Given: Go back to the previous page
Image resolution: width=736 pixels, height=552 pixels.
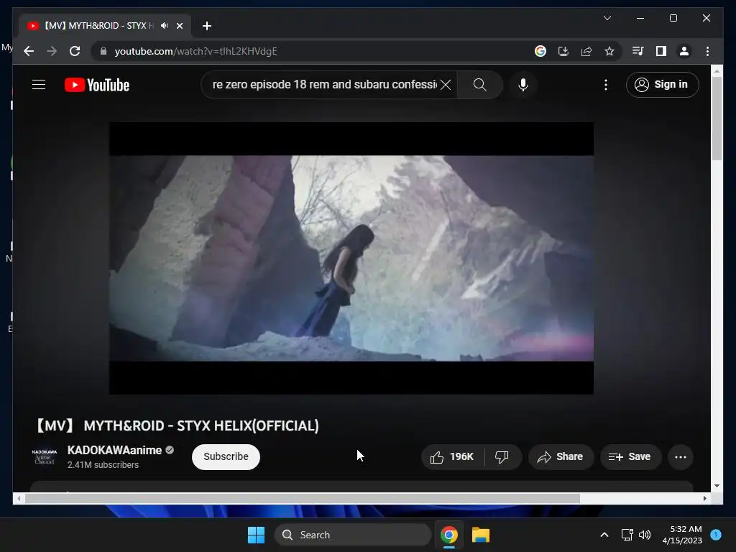Looking at the screenshot, I should point(29,51).
